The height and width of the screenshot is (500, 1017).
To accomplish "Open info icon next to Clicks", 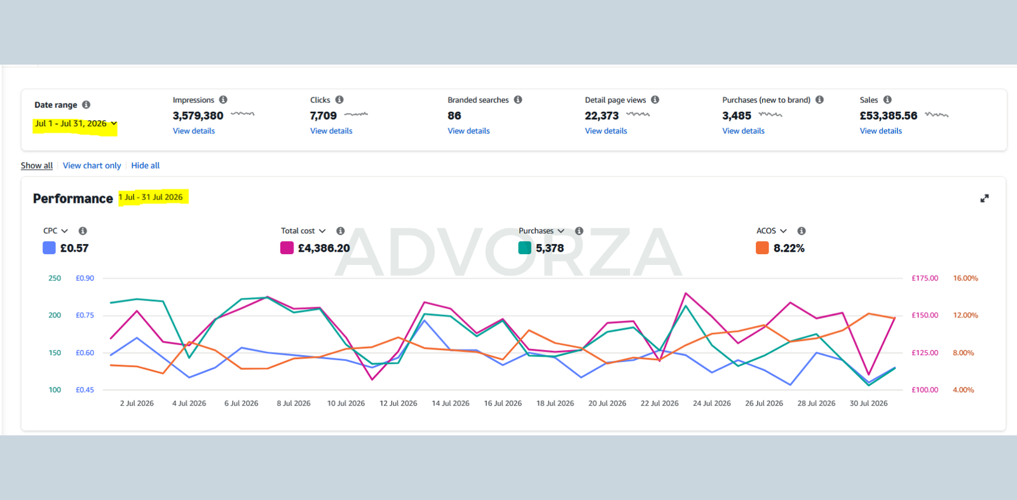I will point(339,100).
